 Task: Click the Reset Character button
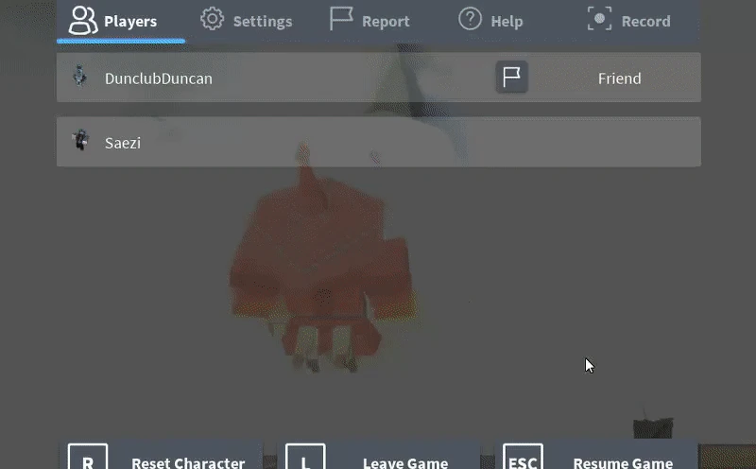click(x=161, y=455)
